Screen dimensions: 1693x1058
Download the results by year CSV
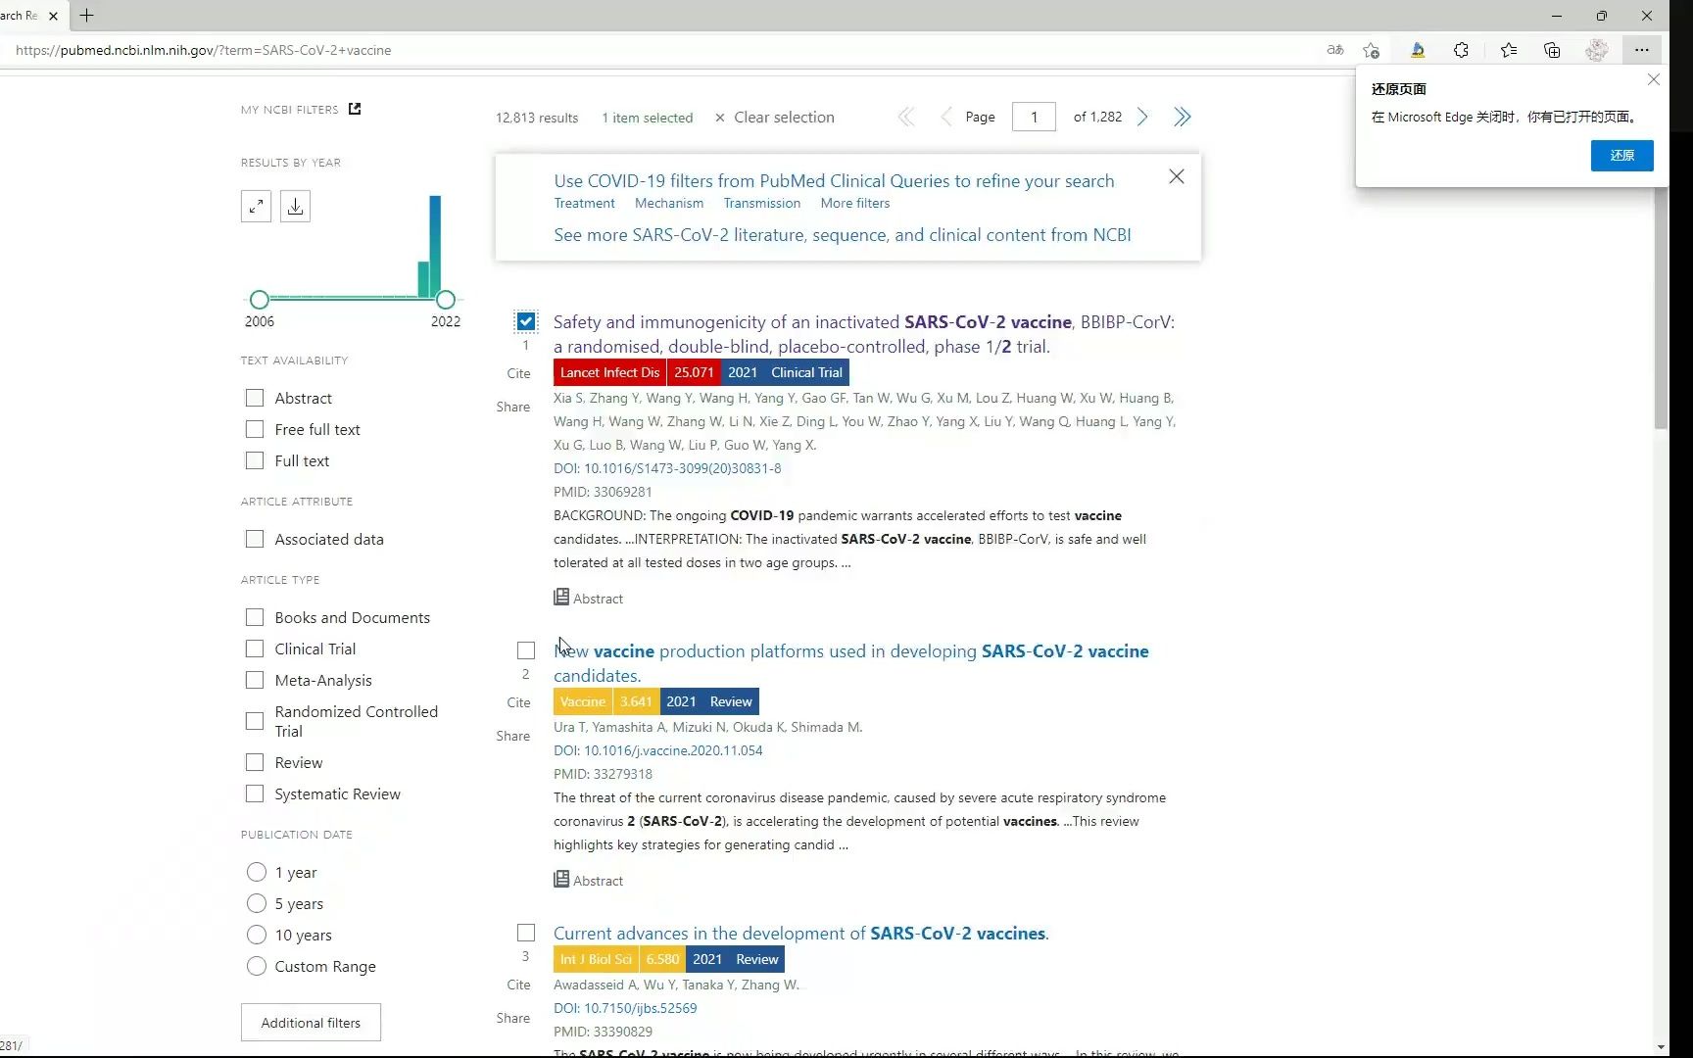point(295,207)
